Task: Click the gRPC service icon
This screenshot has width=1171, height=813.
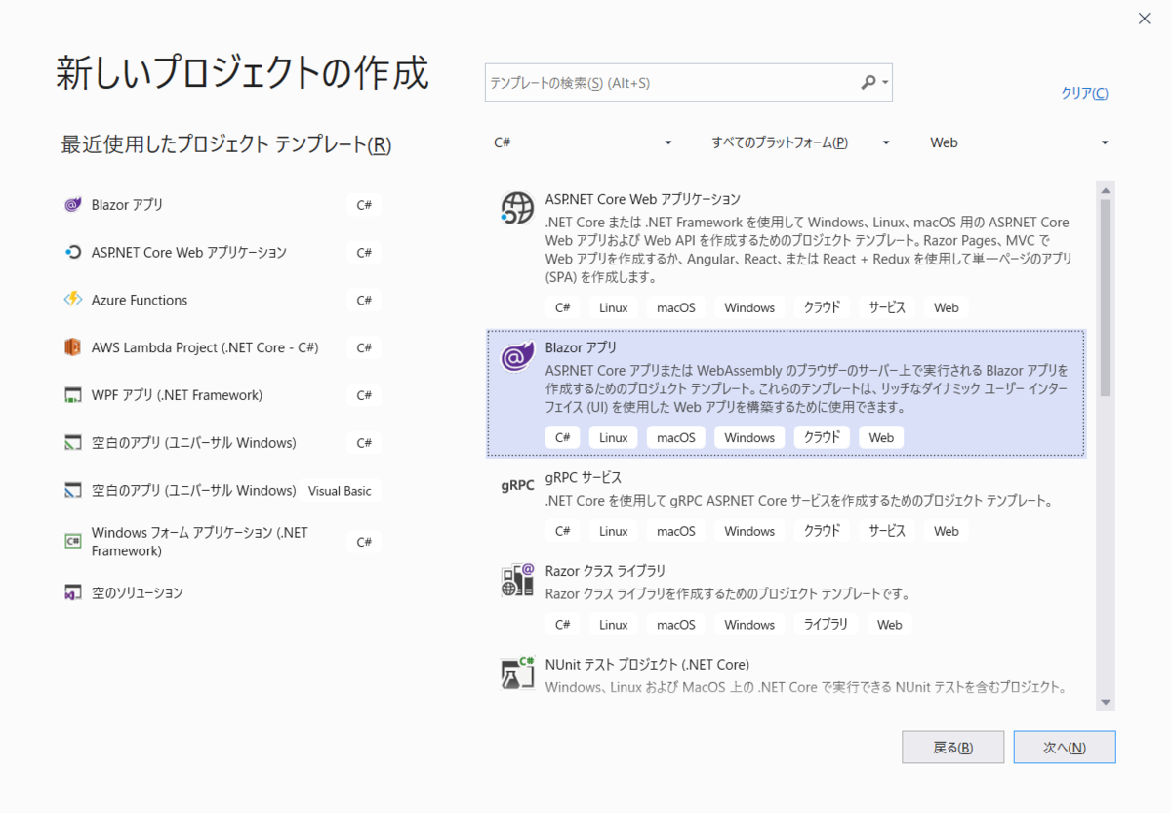Action: (x=517, y=485)
